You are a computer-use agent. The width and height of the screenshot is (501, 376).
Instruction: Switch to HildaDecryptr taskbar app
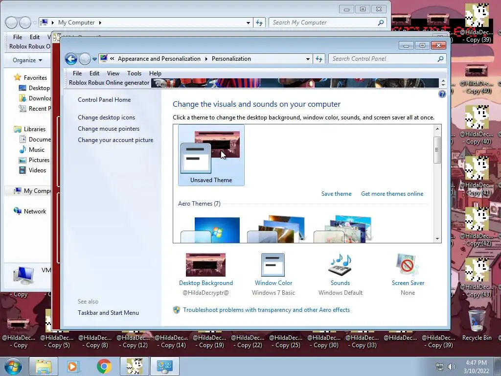(x=135, y=366)
